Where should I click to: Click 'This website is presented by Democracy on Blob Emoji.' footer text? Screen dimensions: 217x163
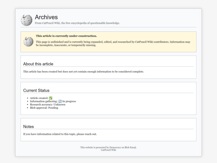click(x=108, y=147)
